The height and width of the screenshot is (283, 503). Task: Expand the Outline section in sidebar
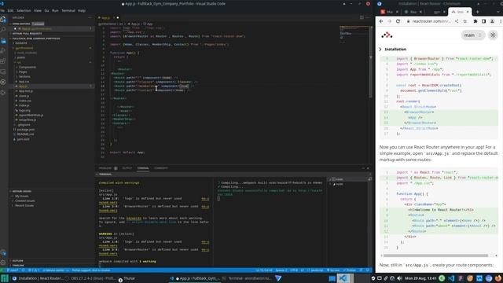18,261
